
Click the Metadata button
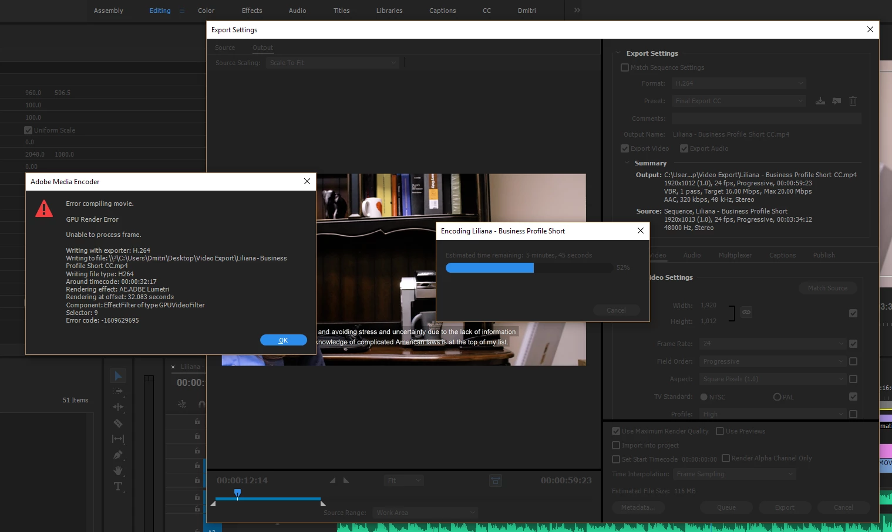pos(638,507)
